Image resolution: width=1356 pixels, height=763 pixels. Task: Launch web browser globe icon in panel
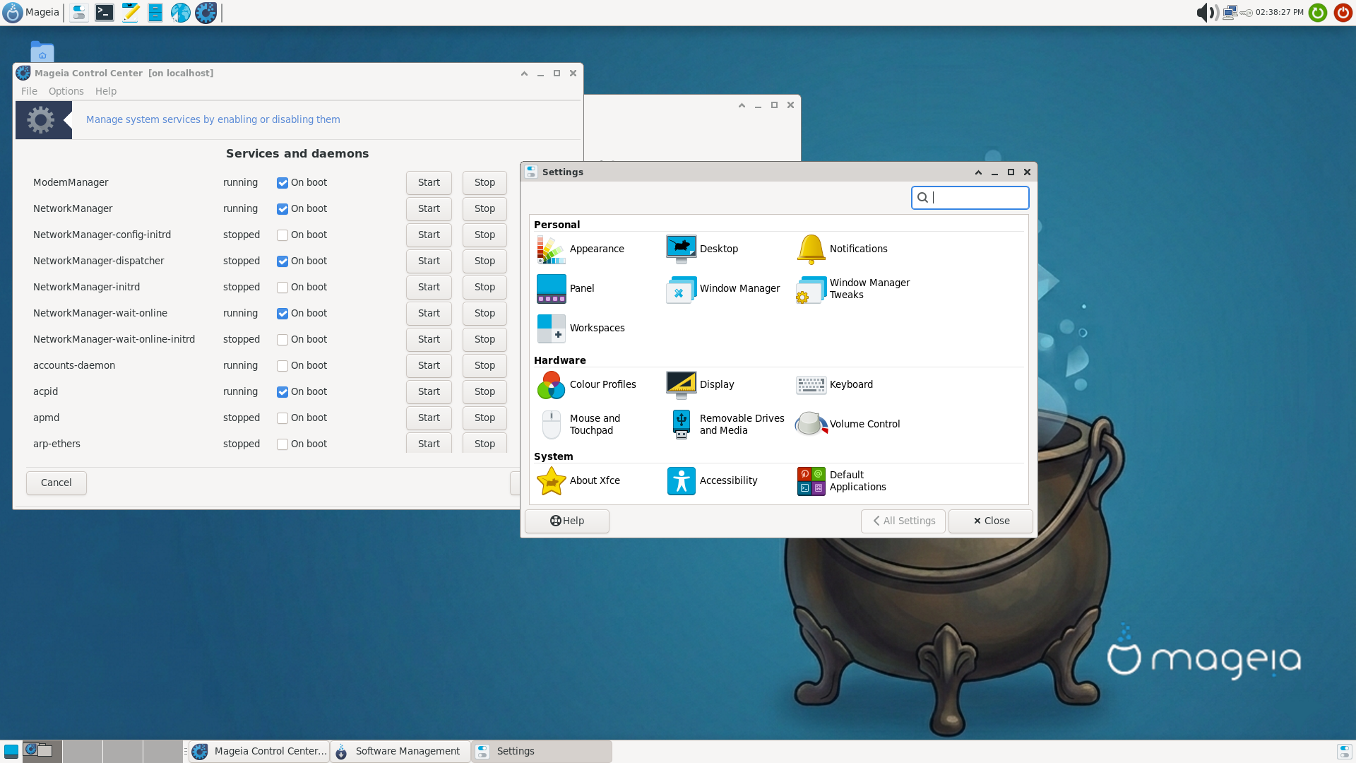[181, 12]
